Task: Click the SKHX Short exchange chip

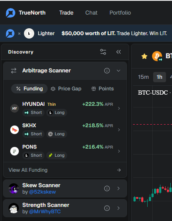Action: tap(33, 134)
